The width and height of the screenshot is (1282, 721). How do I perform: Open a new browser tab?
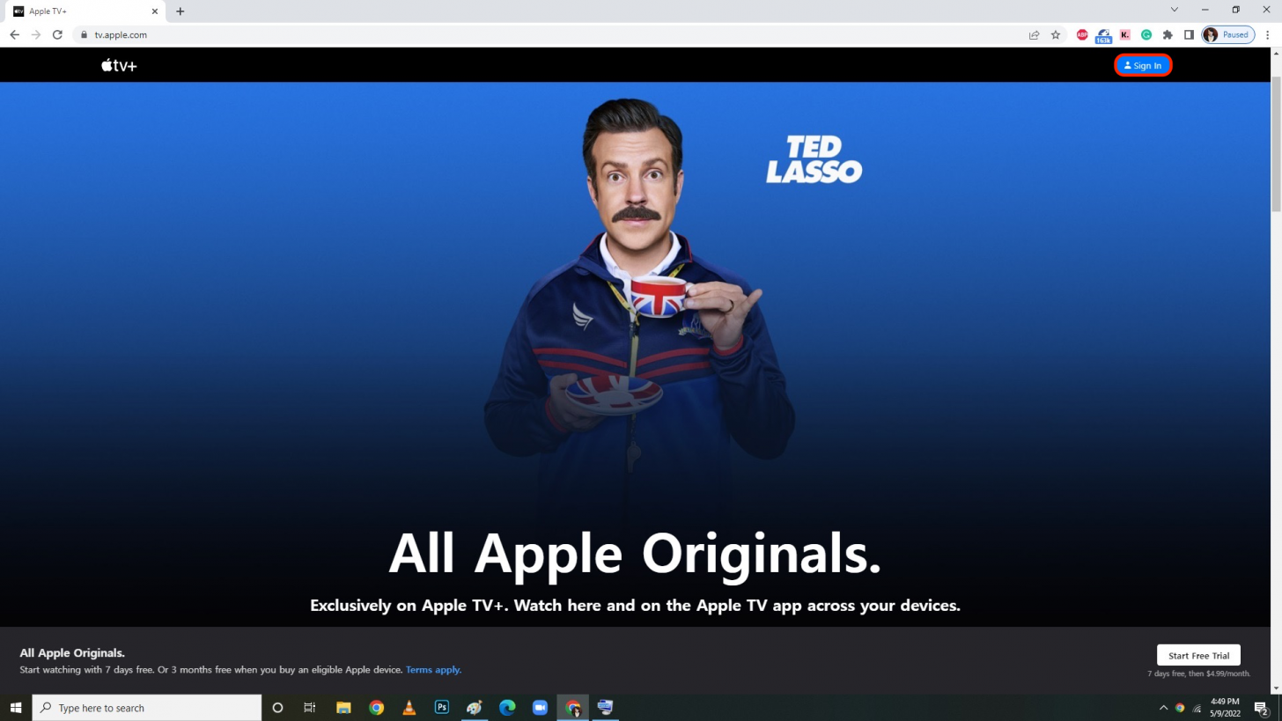pyautogui.click(x=180, y=11)
